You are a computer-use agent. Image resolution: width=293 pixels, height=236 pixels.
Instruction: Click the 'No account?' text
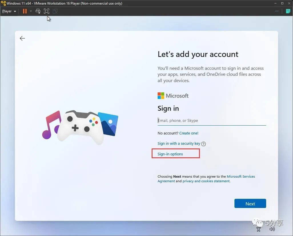click(x=168, y=133)
